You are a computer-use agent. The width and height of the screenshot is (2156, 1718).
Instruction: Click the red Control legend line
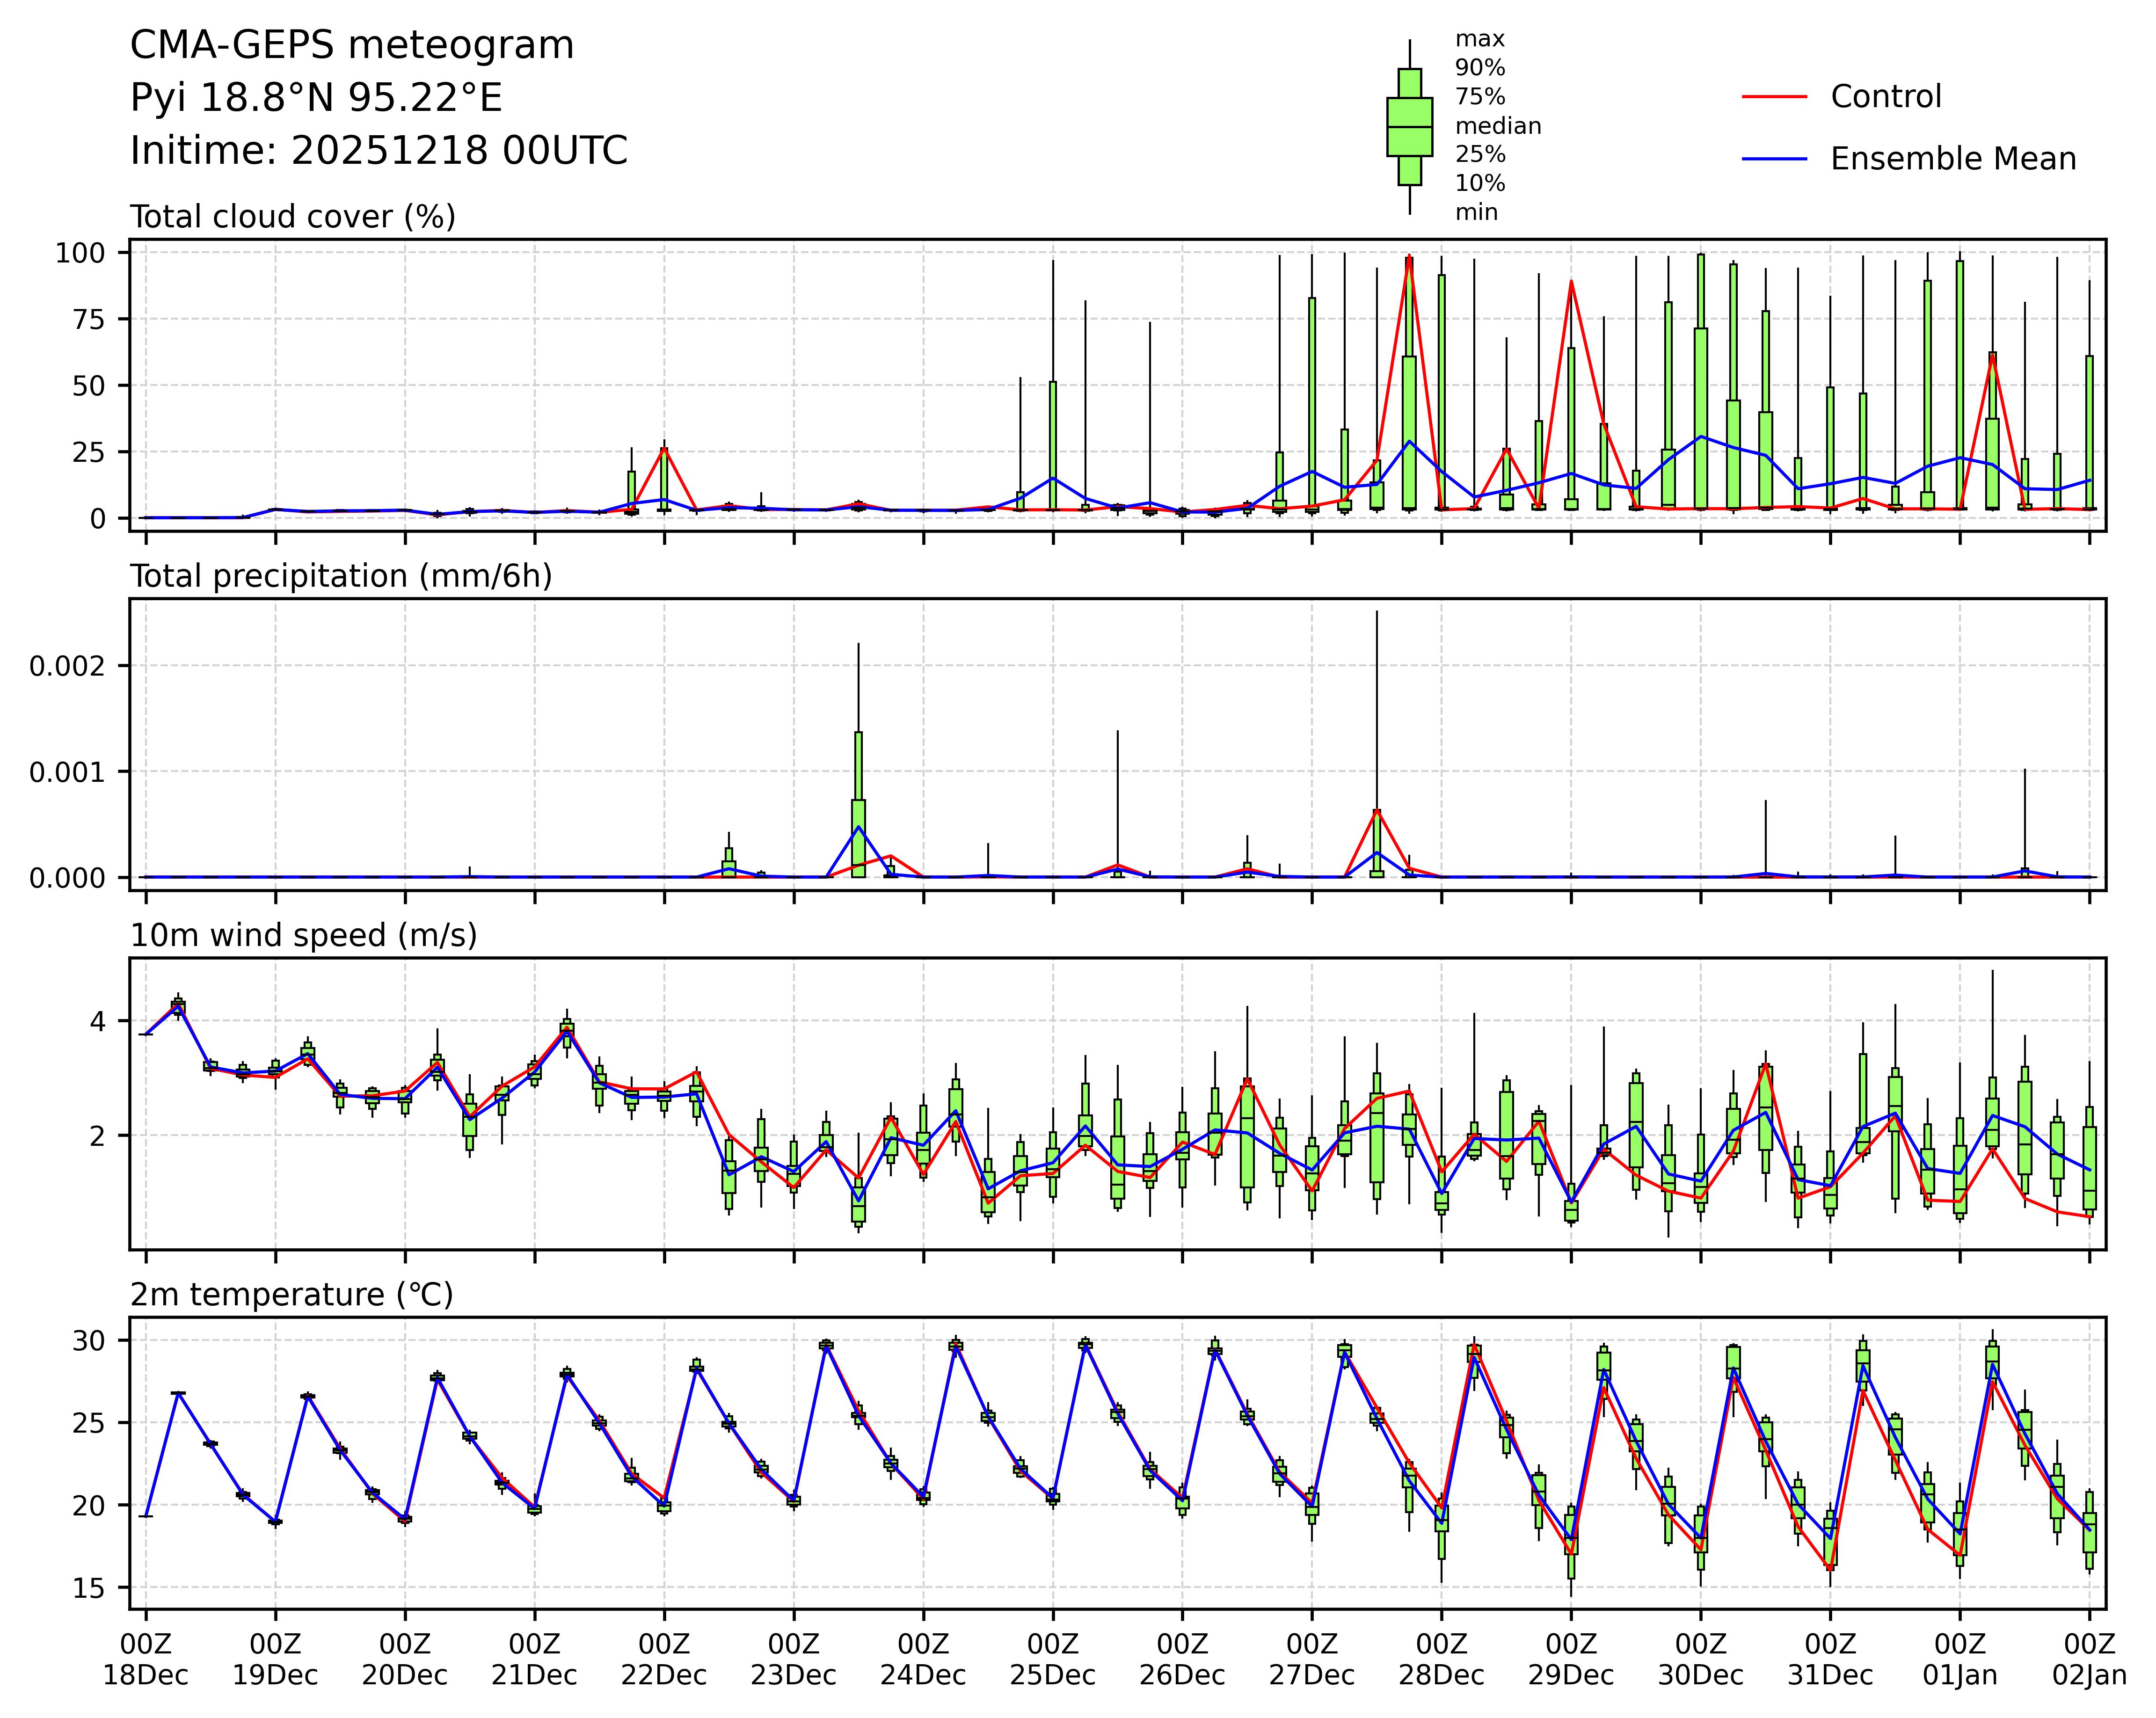point(1774,97)
